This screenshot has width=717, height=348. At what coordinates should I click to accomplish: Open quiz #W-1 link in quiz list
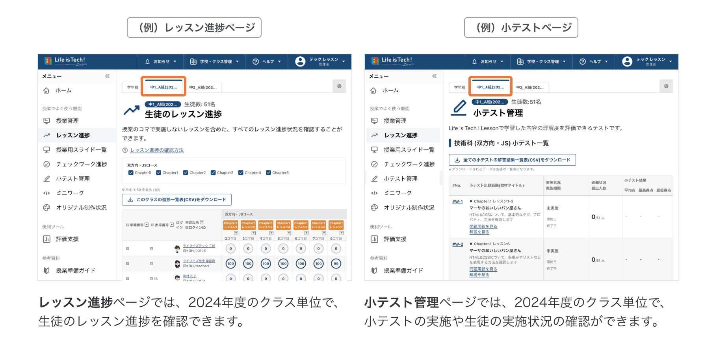457,202
